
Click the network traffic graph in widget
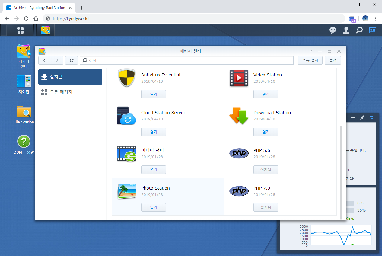[x=341, y=235]
